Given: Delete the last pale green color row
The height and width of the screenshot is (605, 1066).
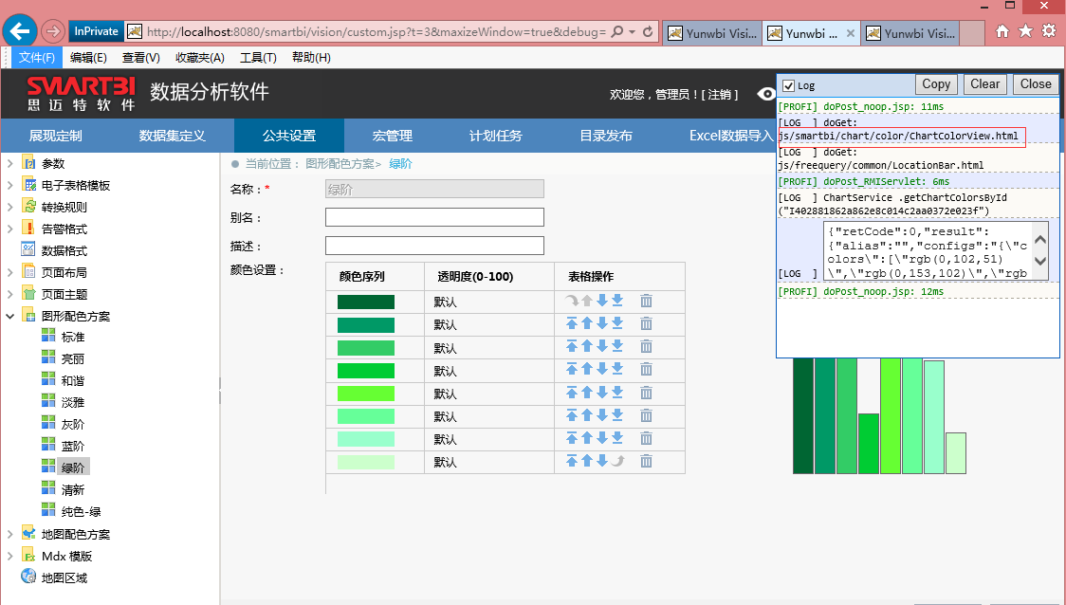Looking at the screenshot, I should pyautogui.click(x=646, y=462).
